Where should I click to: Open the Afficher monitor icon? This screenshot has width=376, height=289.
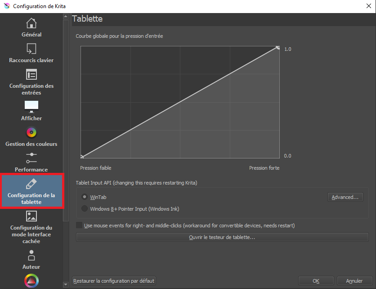click(x=31, y=107)
